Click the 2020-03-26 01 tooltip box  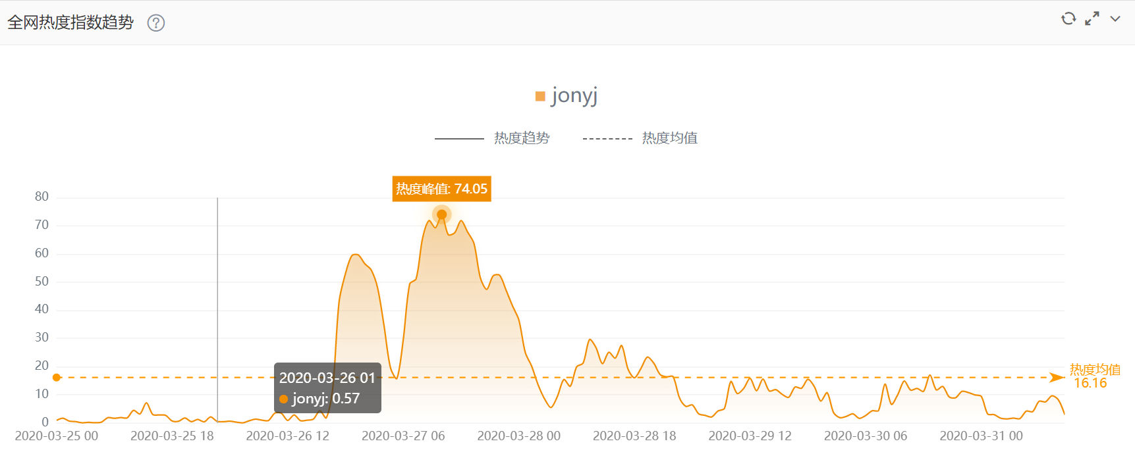(x=327, y=388)
